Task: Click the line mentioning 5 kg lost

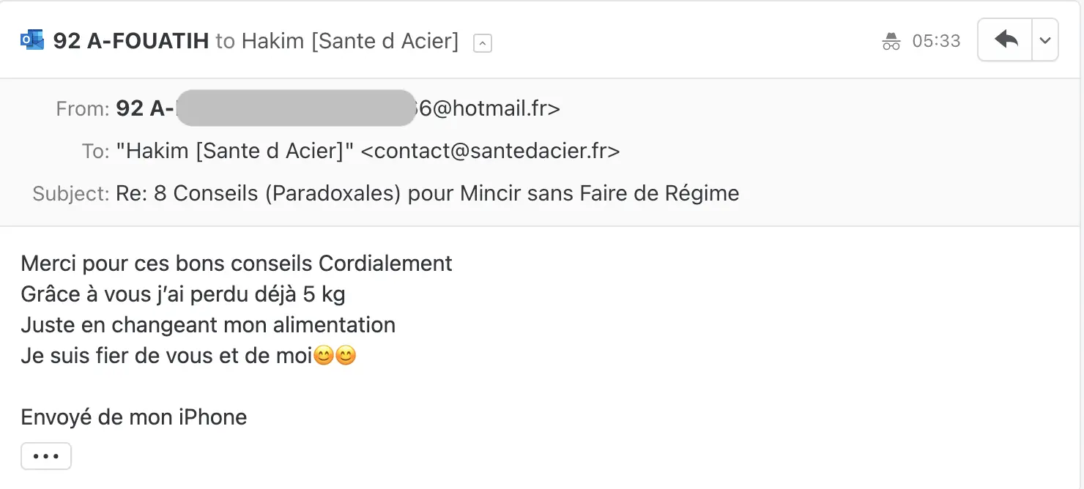Action: coord(183,294)
